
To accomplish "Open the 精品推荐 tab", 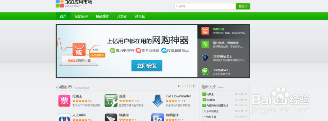I will [102, 16].
